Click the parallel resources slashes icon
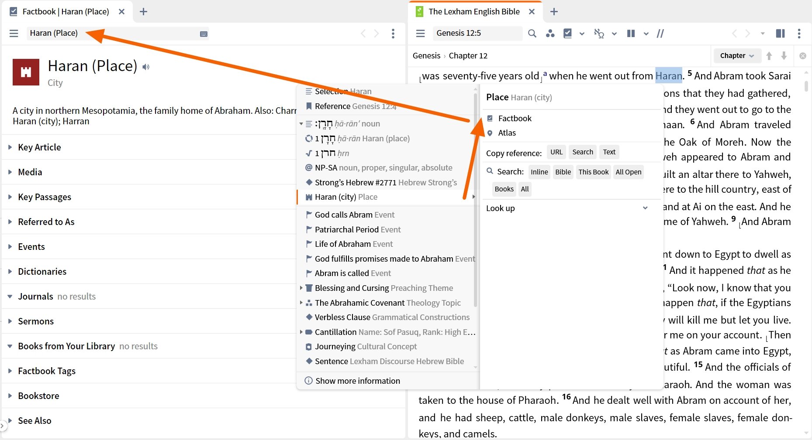 [660, 33]
